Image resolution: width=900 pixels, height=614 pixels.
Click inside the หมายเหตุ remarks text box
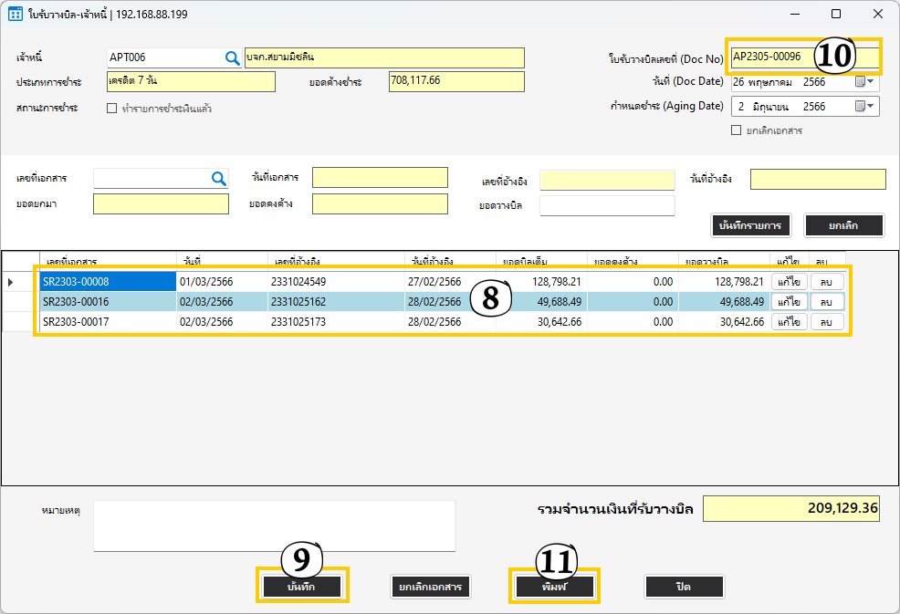274,526
